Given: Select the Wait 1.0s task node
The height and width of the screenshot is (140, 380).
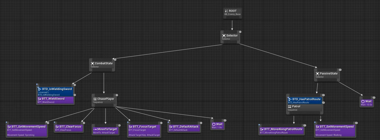Looking at the screenshot, I should pyautogui.click(x=217, y=125).
